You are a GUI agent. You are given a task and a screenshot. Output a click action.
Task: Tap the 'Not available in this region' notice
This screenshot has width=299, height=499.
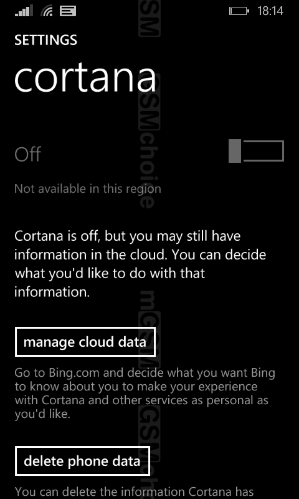pos(88,189)
